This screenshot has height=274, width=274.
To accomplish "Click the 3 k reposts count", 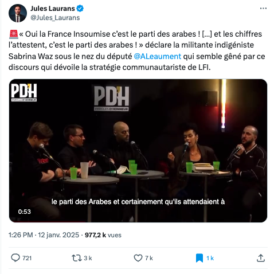I will pos(88,258).
